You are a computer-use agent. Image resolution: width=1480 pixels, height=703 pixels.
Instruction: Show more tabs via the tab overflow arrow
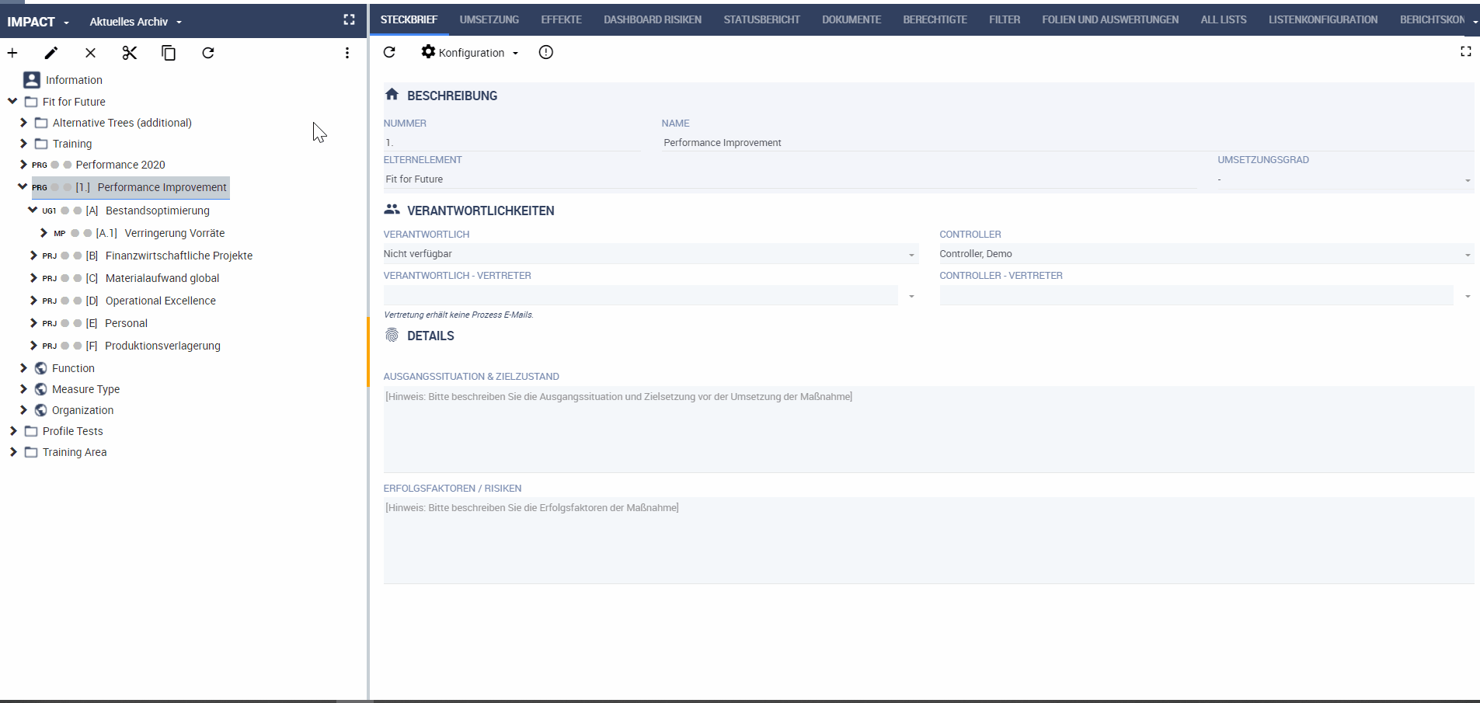click(x=1475, y=21)
